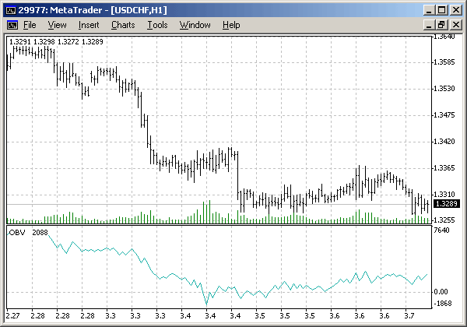
Task: Open the Insert menu
Action: tap(89, 25)
